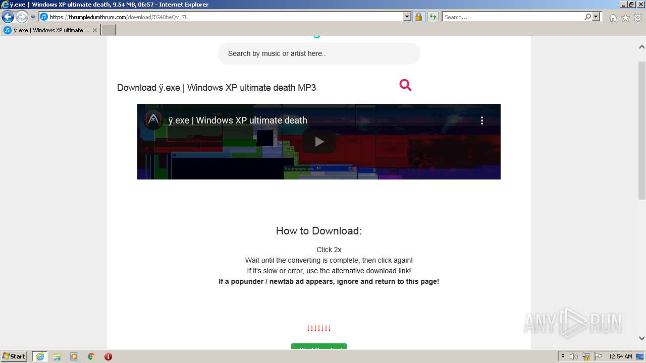Click the browser Forward arrow button
This screenshot has width=646, height=363.
[x=22, y=17]
